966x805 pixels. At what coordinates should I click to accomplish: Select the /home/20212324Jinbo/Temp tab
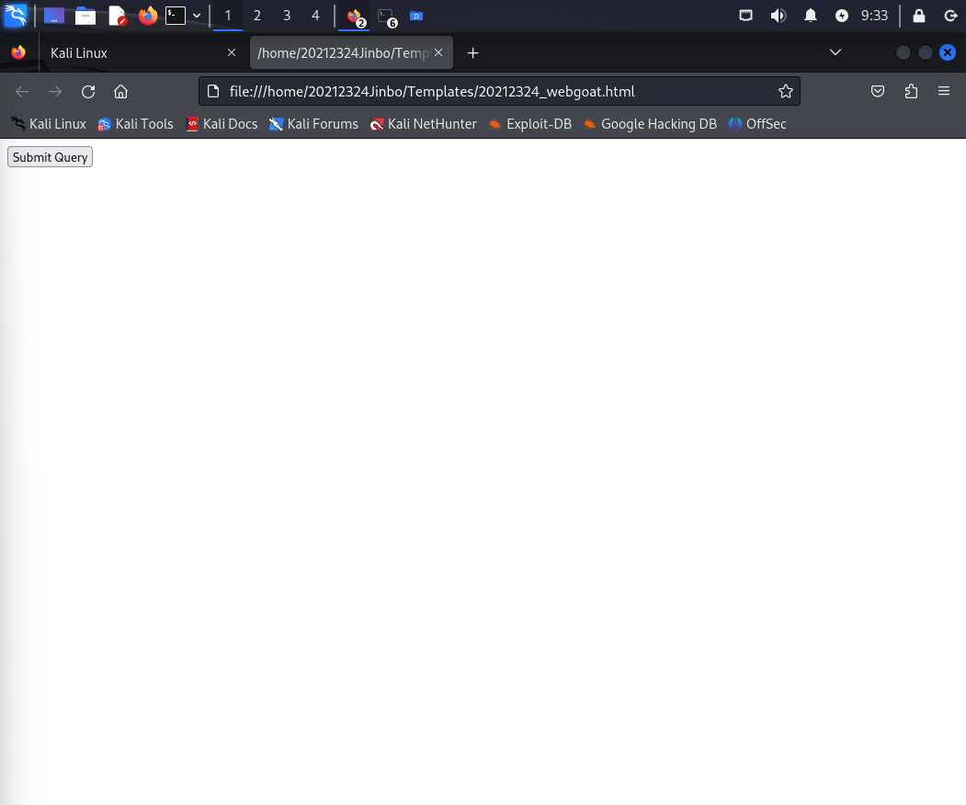pos(344,53)
